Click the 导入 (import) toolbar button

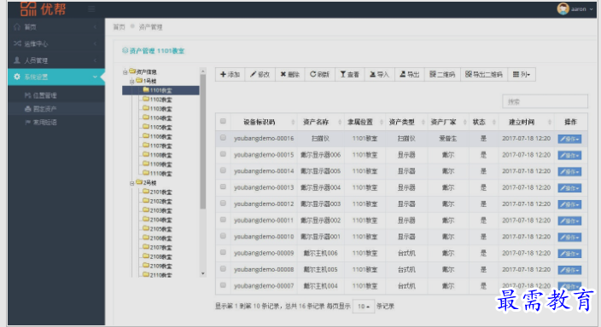tap(379, 75)
